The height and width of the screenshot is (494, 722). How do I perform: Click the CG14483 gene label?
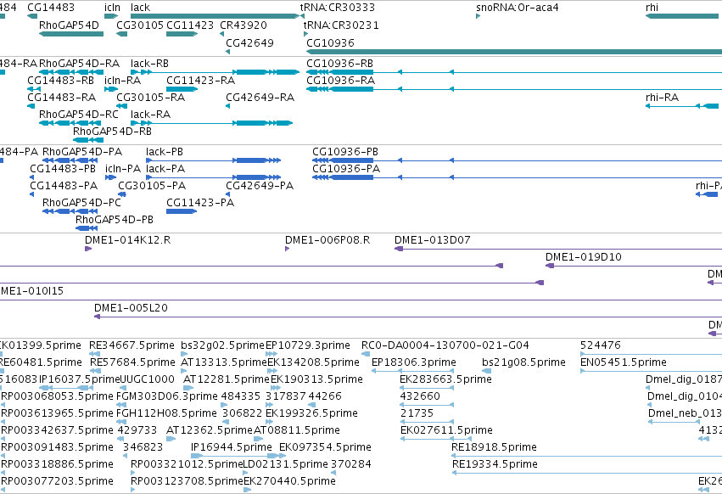pos(51,8)
